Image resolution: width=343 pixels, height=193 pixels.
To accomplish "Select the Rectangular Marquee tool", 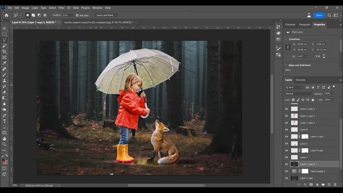I will [4, 34].
